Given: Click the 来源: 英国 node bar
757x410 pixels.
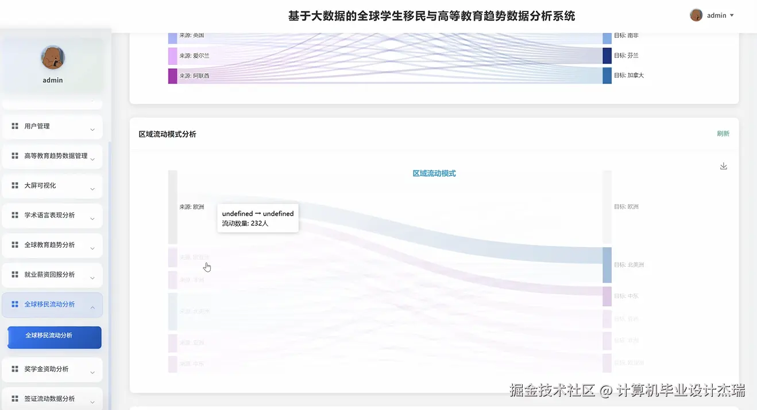Looking at the screenshot, I should pyautogui.click(x=172, y=38).
